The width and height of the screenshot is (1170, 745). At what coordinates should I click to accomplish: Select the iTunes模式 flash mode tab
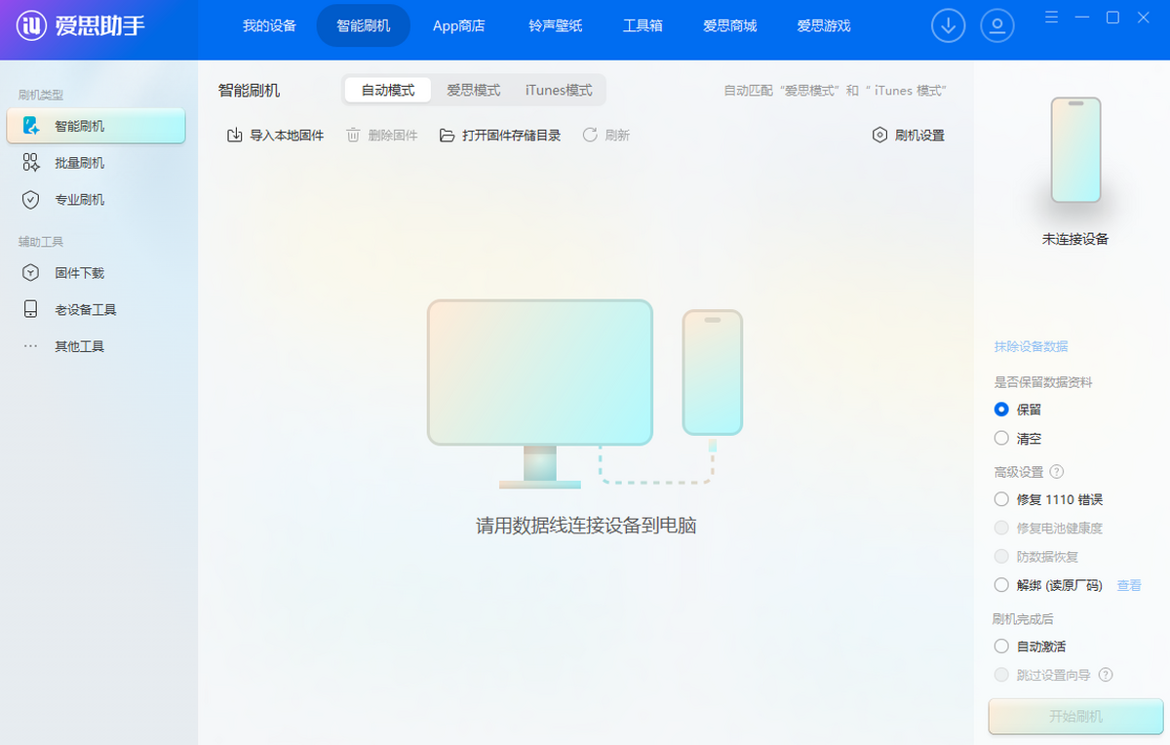559,90
